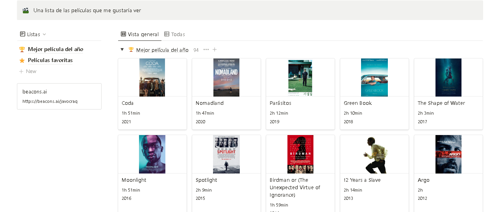Click the Spotlight title text
The image size is (504, 212).
pyautogui.click(x=206, y=180)
